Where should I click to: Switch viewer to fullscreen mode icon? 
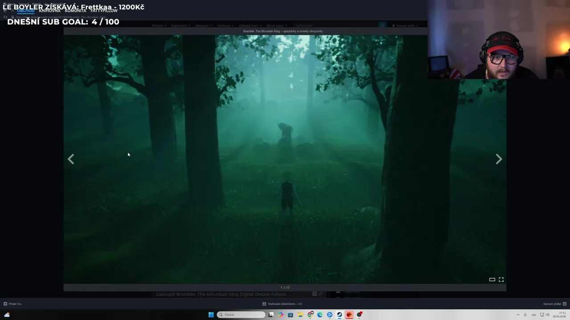tap(501, 280)
